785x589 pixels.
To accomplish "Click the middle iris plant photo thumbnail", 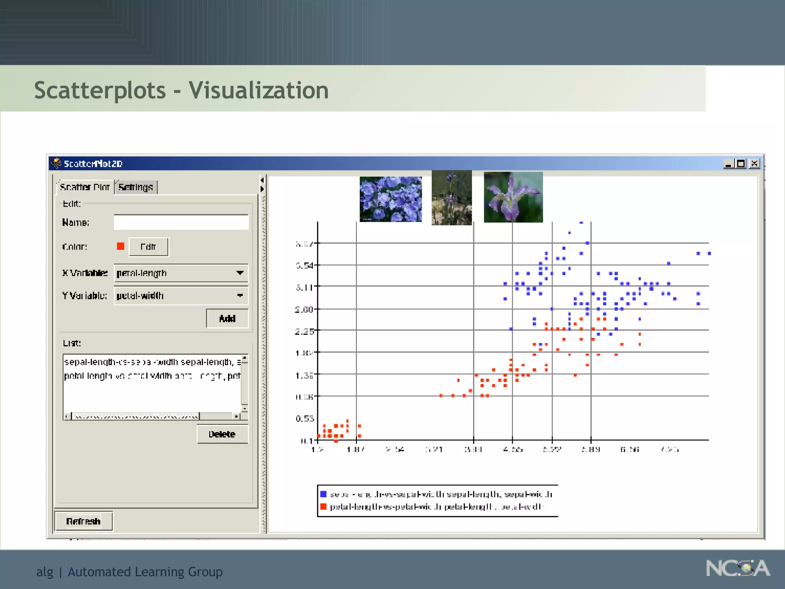I will (452, 198).
